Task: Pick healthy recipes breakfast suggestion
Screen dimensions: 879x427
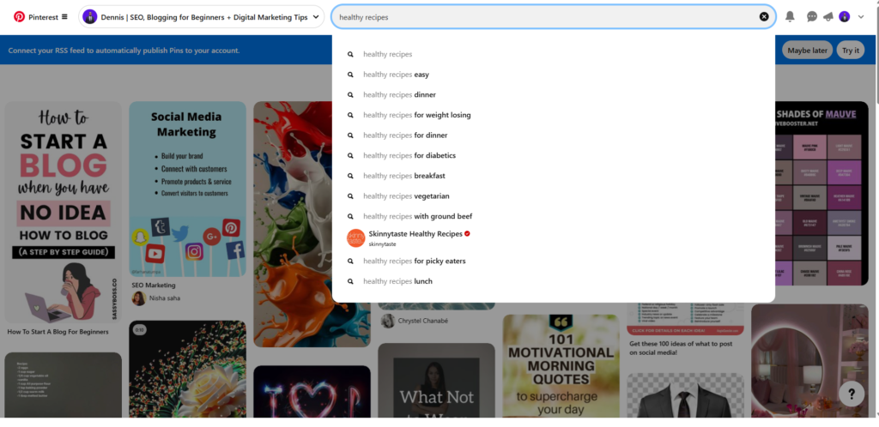Action: [554, 176]
